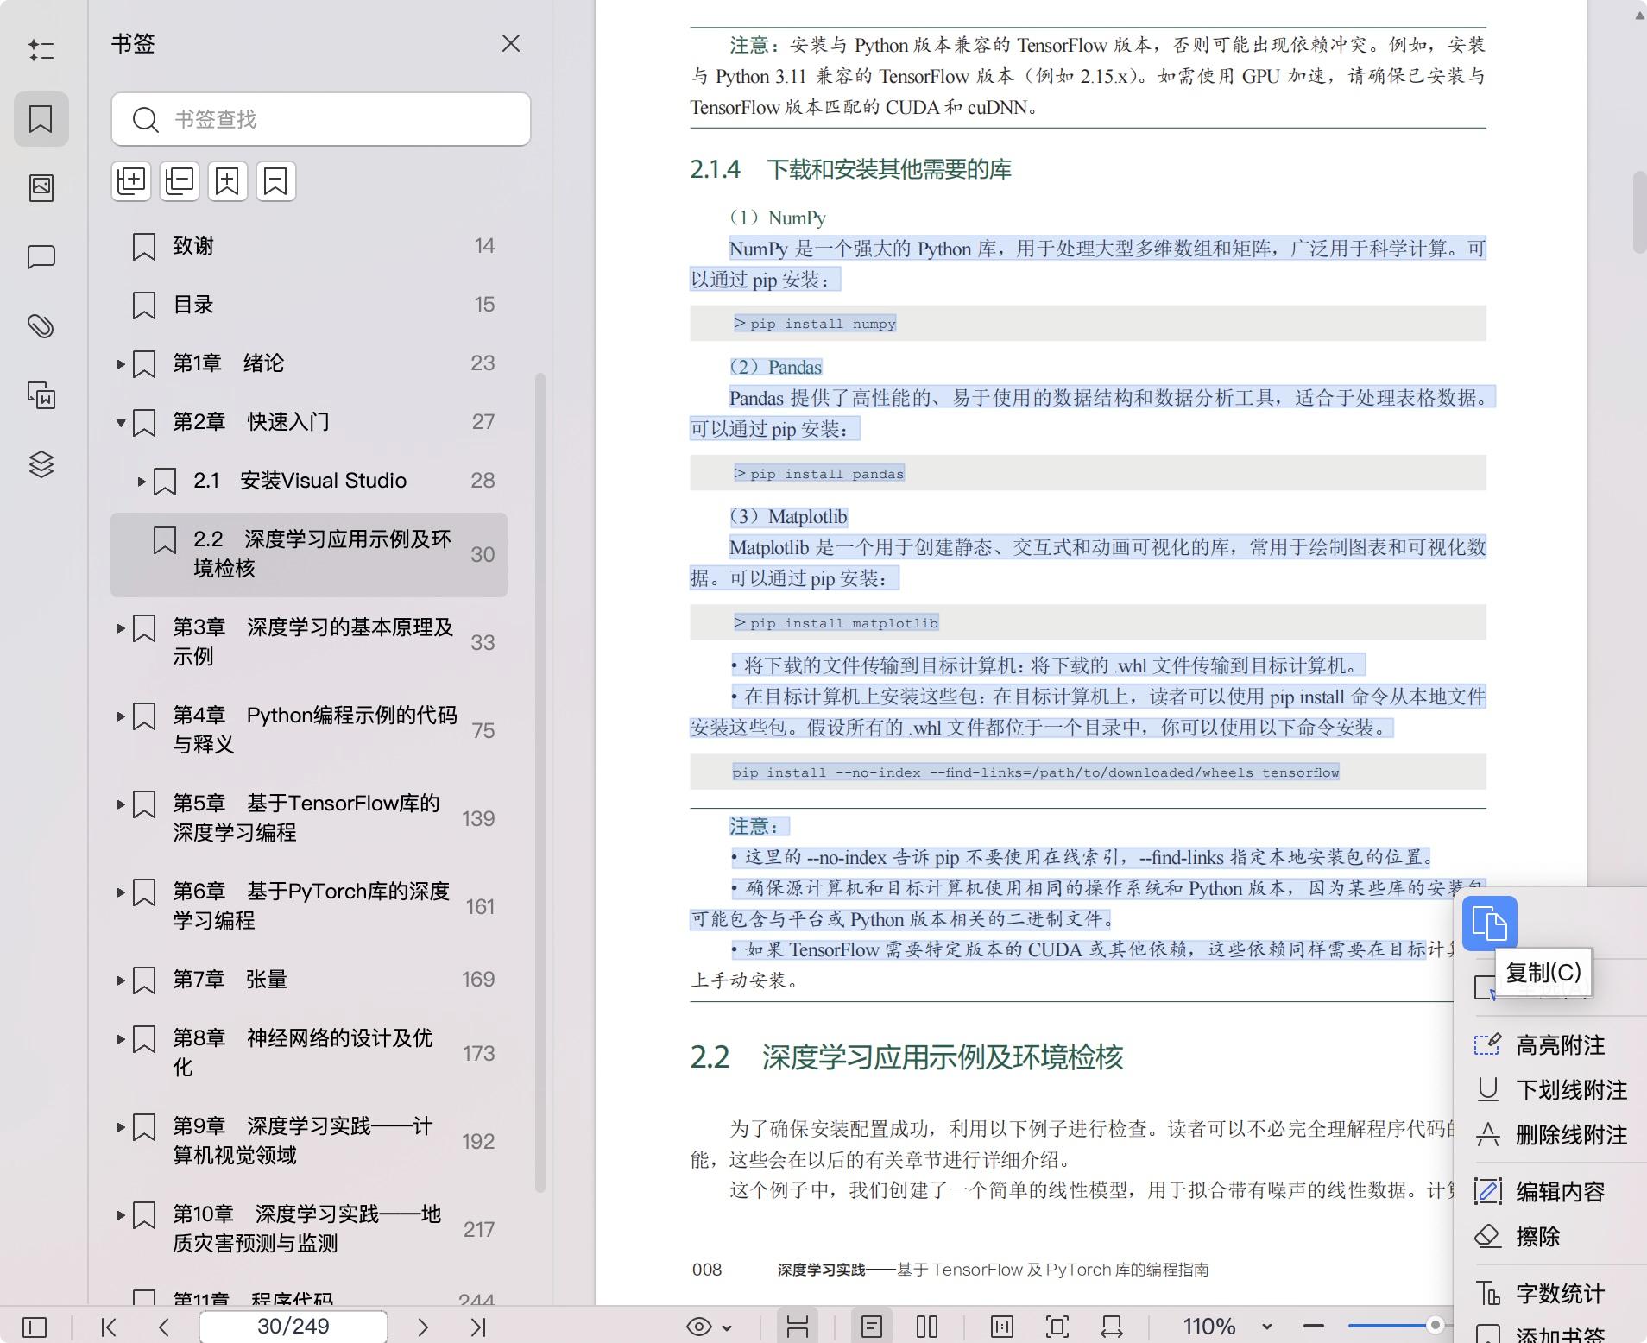Click the 2.2 深度学习应用示例及环境检核 heading in the document
Screen dimensions: 1647x1343
906,1057
